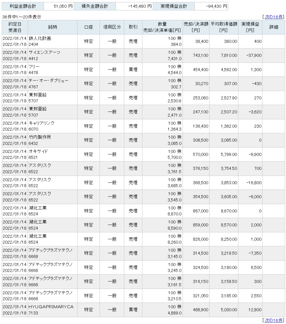Select the テー・オー・ダブリュー 4767 stock name
The image size is (286, 324).
pos(48,84)
